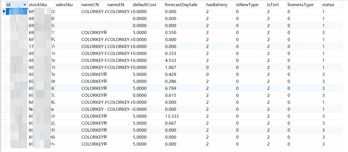Click the livenessType column header
Viewport: 348px width, 152px height.
[300, 5]
